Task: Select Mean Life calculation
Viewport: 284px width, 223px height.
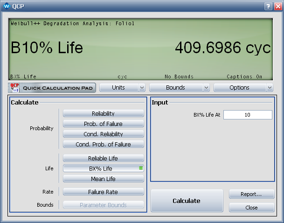Action: pyautogui.click(x=103, y=179)
